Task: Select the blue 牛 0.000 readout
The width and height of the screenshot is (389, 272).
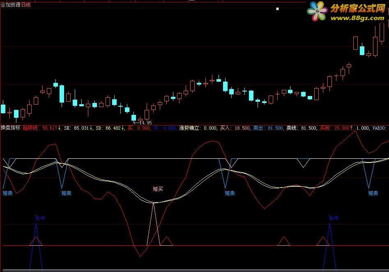Action: pos(165,128)
